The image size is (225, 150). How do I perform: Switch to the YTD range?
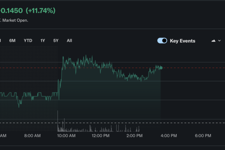28,40
